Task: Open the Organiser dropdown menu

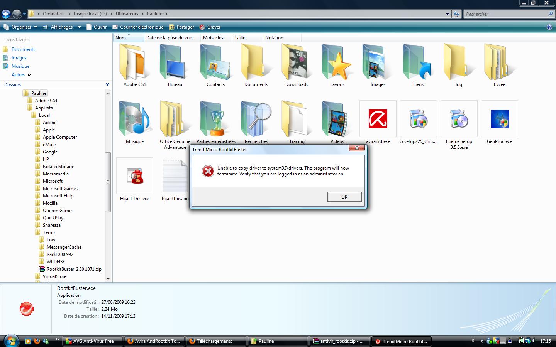Action: coord(20,27)
